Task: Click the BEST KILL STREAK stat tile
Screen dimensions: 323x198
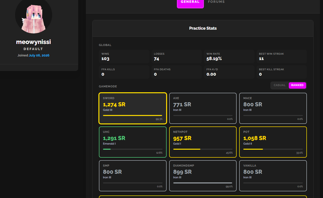Action: click(x=282, y=72)
